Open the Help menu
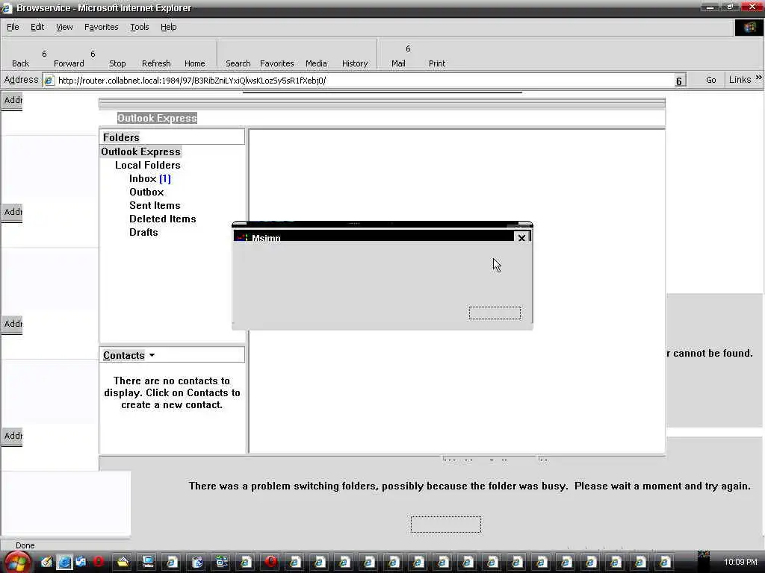The height and width of the screenshot is (573, 765). click(x=168, y=27)
